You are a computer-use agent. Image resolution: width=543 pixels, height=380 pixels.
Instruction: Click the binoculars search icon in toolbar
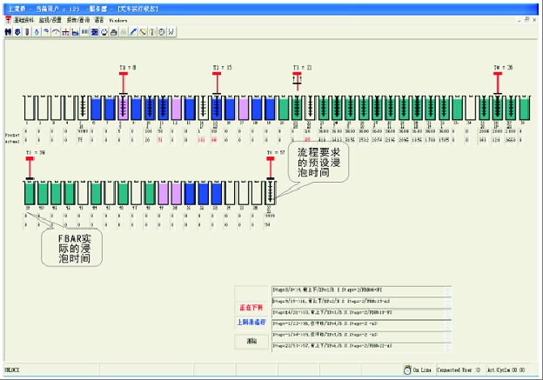click(x=9, y=32)
